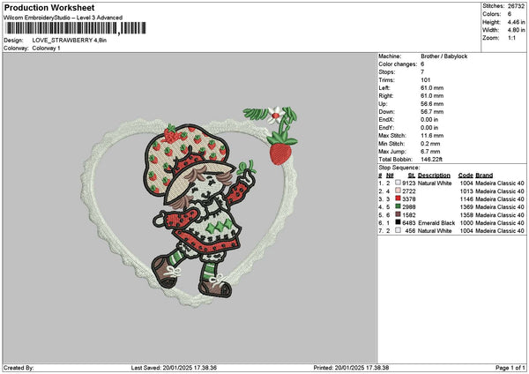Select the machine 'Brother / Babylock'
Screen dimensions: 529x374
[443, 56]
